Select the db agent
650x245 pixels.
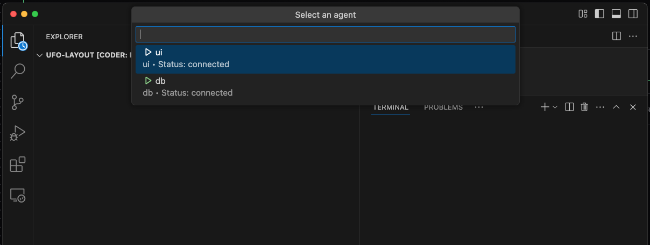coord(325,87)
